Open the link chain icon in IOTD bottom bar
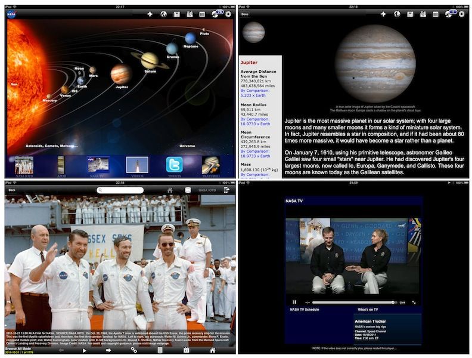The image size is (472, 358). (x=134, y=350)
